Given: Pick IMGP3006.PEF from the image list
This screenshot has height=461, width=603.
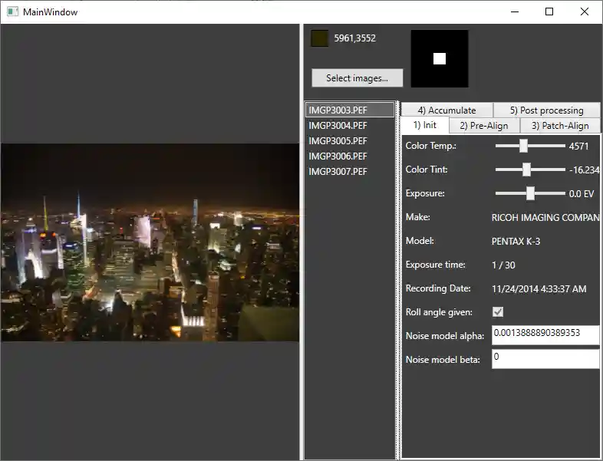Looking at the screenshot, I should [x=338, y=156].
